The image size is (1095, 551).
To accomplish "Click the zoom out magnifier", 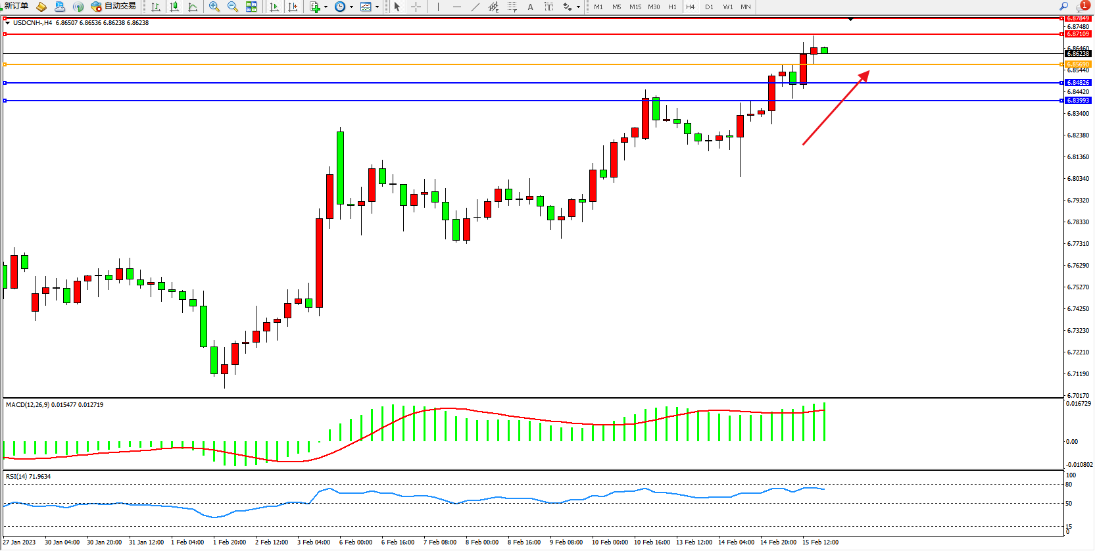I will click(x=233, y=7).
